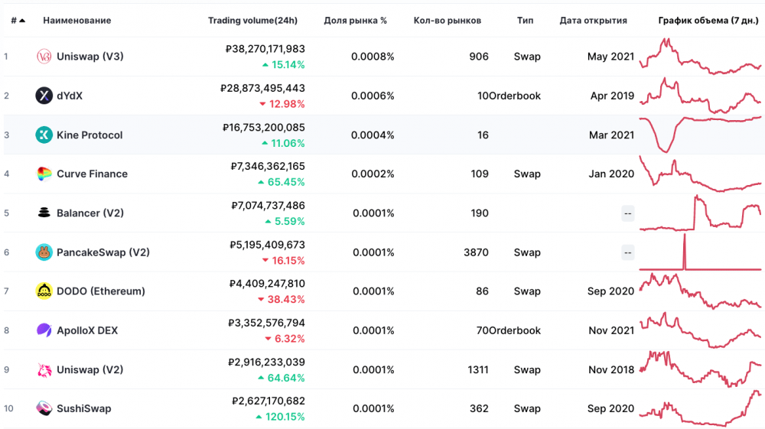
Task: Click Uniswap (V3) 7-day volume chart
Action: pos(701,57)
